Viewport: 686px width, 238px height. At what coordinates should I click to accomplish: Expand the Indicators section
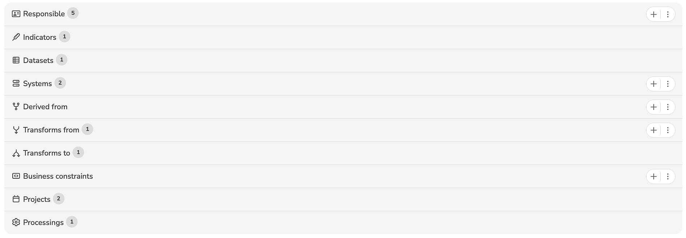coord(40,37)
